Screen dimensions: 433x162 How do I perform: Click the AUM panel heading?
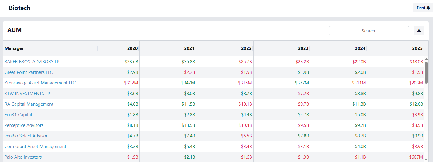(x=15, y=30)
